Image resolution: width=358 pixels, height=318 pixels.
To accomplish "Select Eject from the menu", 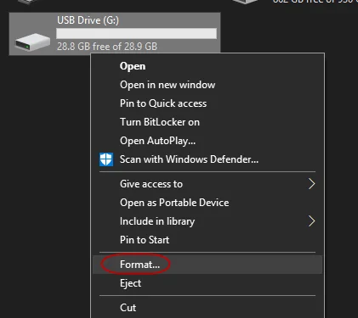I will (207, 283).
